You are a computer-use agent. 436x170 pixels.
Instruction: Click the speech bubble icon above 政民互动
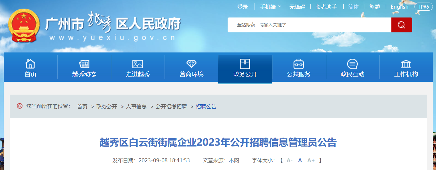click(x=352, y=64)
